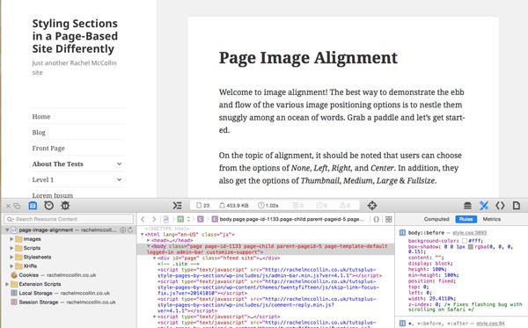Expand the Stylesheets folder
Image resolution: width=528 pixels, height=328 pixels.
pos(11,257)
